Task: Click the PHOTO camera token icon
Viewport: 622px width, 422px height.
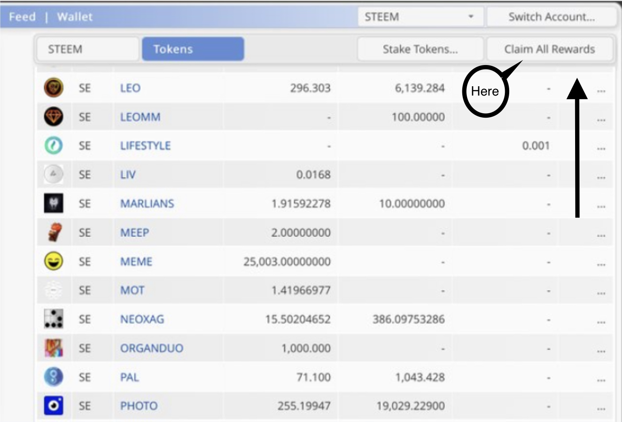Action: (54, 406)
